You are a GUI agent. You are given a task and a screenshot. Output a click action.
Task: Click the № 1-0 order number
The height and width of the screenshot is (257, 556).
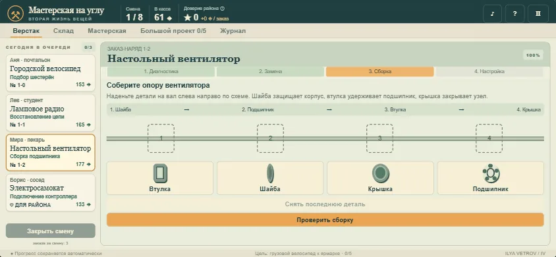pyautogui.click(x=17, y=85)
